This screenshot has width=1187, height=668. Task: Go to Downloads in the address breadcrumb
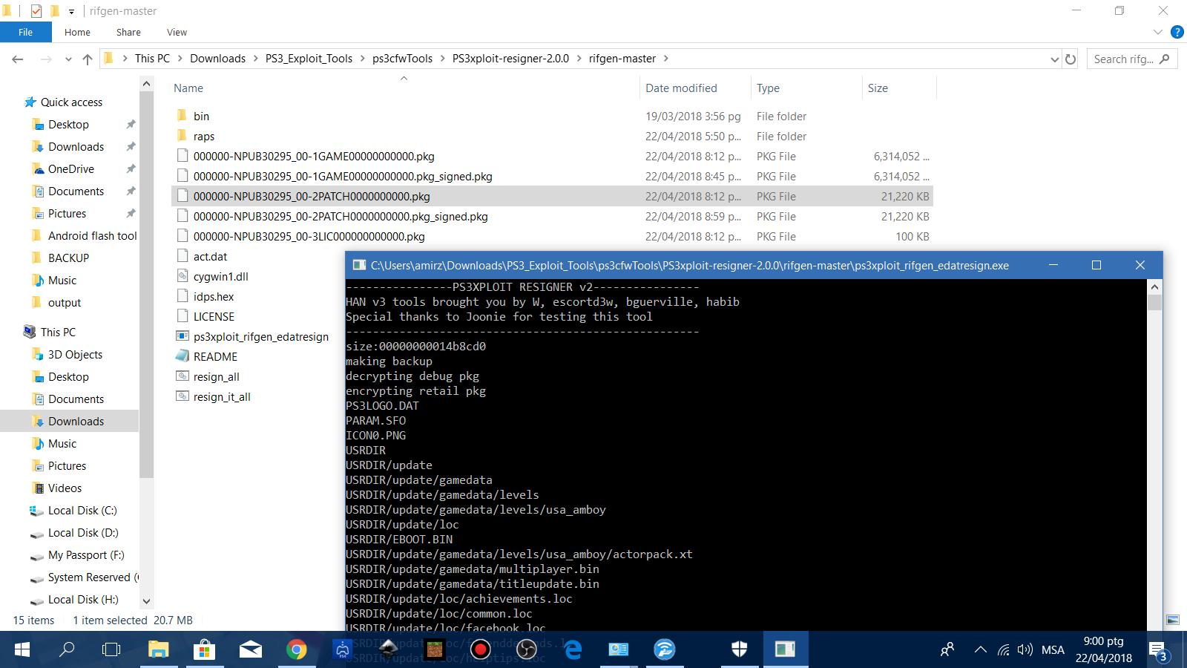(x=217, y=59)
